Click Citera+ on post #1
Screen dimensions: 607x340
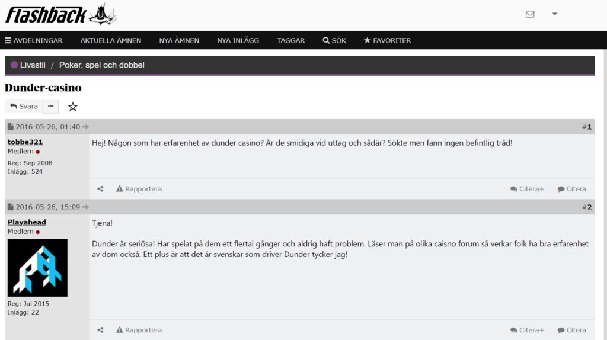coord(527,189)
